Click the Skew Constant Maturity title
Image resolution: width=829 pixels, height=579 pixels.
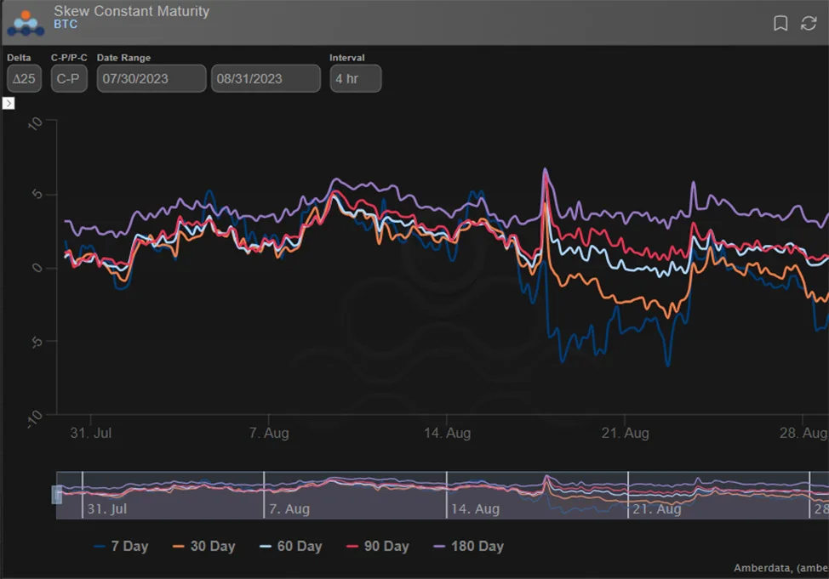[x=132, y=11]
